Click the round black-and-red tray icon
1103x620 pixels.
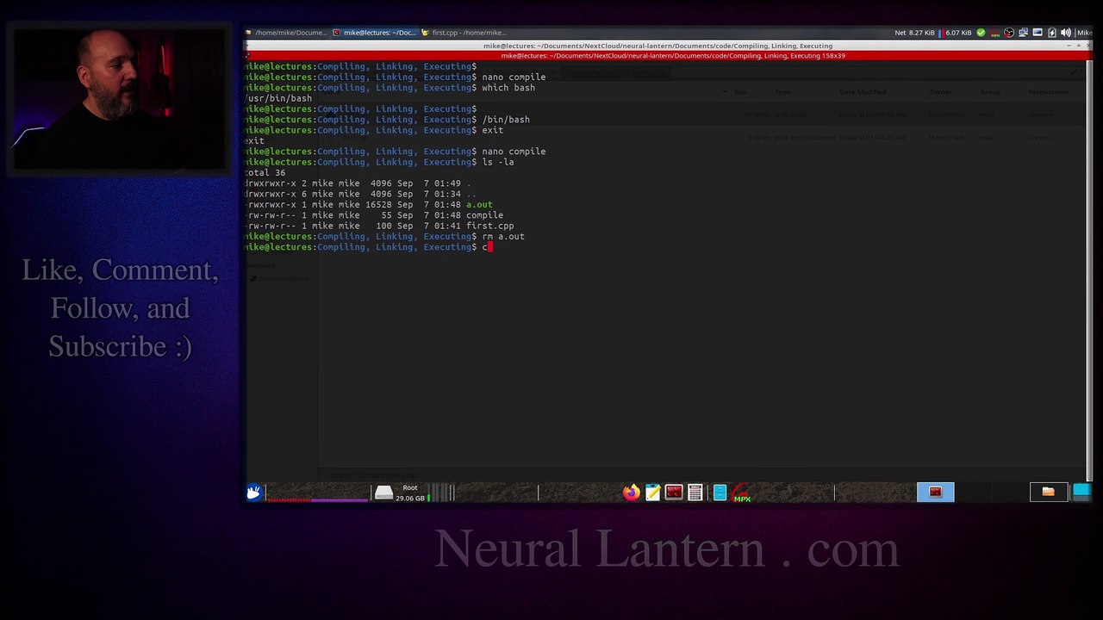pos(1009,33)
